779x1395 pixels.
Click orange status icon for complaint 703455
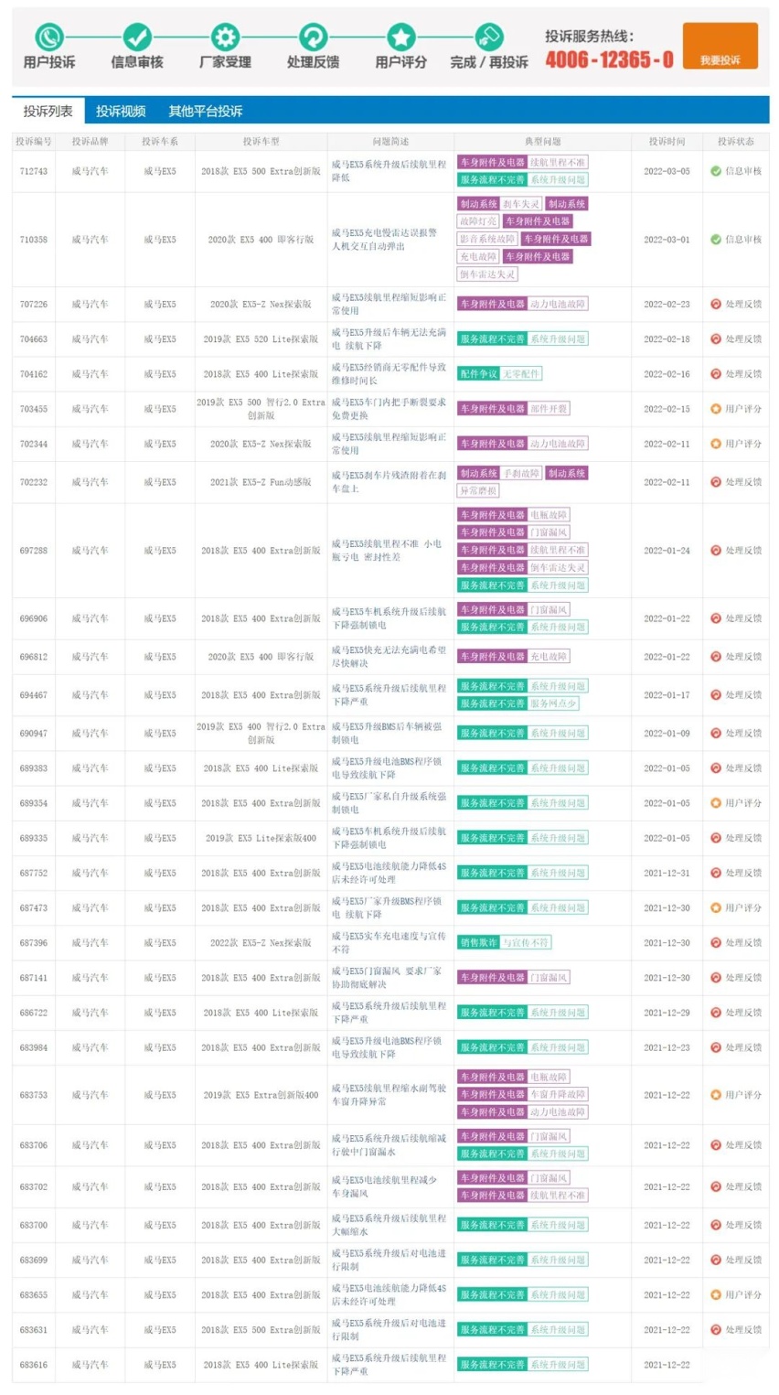[x=716, y=409]
